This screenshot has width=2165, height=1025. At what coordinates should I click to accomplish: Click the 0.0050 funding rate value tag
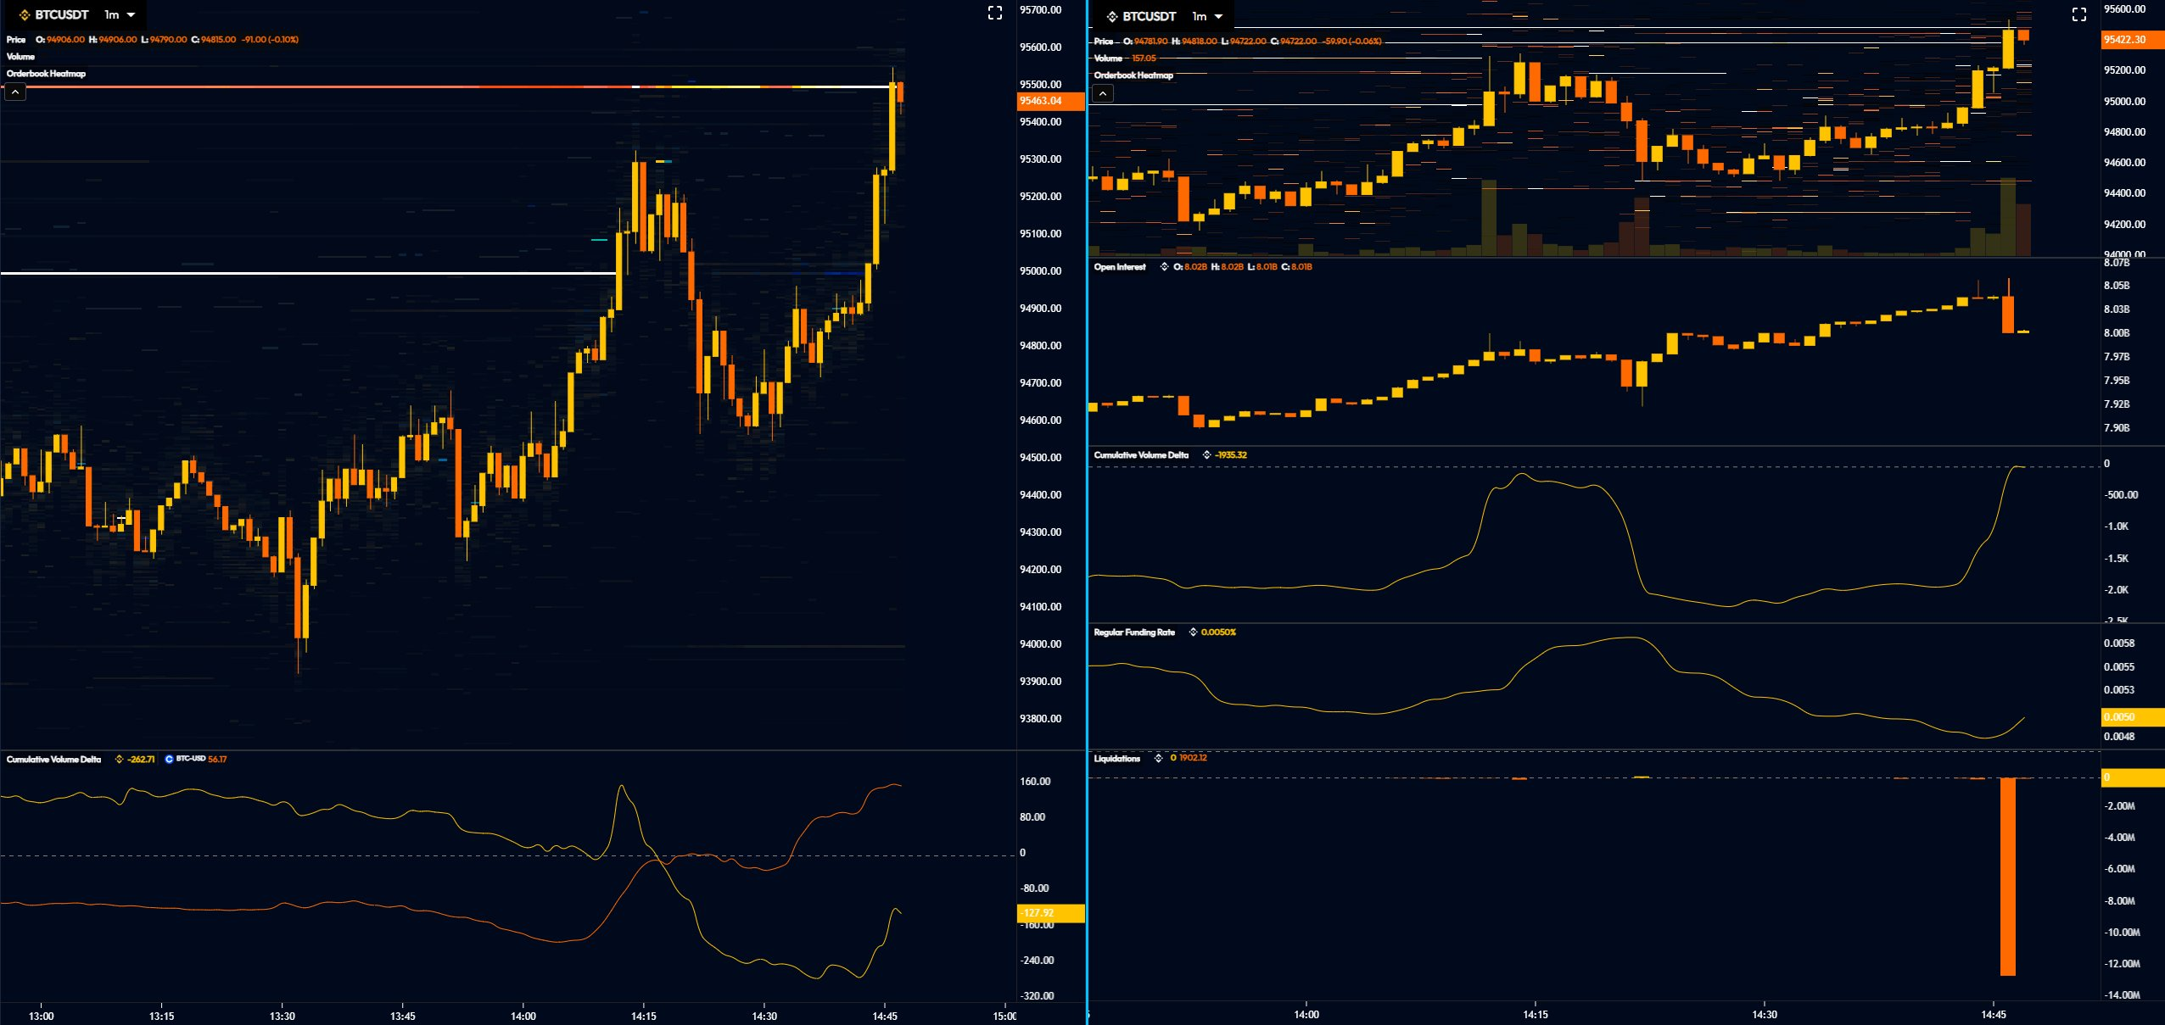tap(2132, 717)
